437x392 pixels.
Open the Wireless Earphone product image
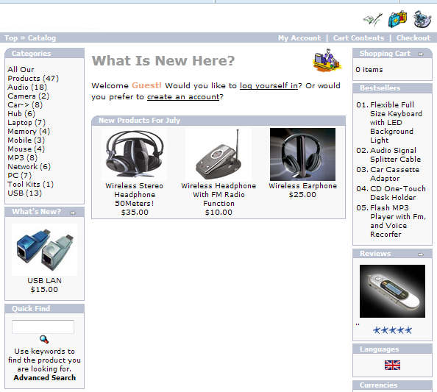coord(302,154)
